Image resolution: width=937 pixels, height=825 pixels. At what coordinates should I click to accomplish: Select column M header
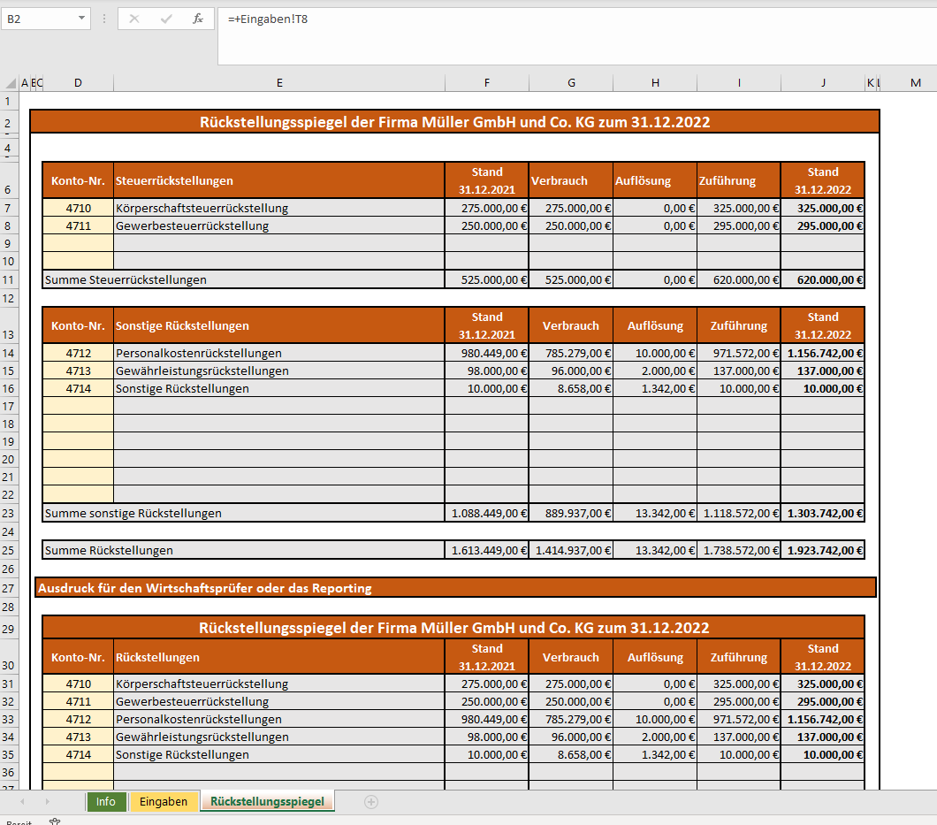(916, 83)
